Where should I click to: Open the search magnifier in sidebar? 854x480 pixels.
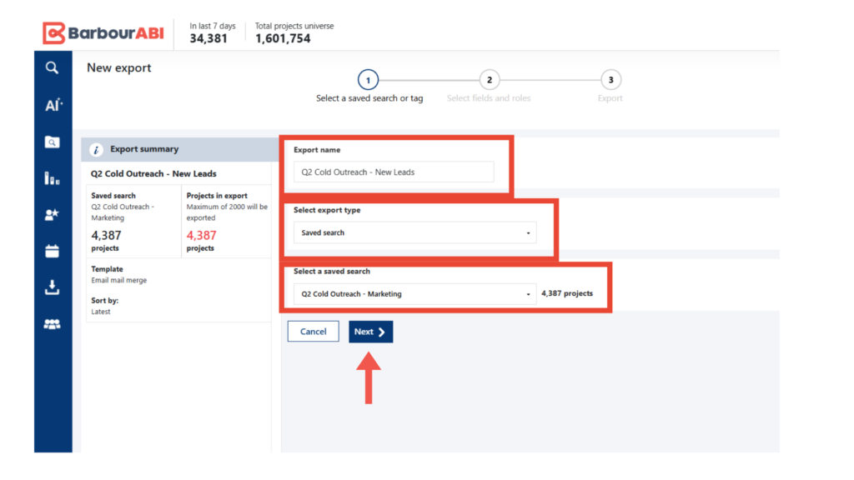pyautogui.click(x=52, y=68)
